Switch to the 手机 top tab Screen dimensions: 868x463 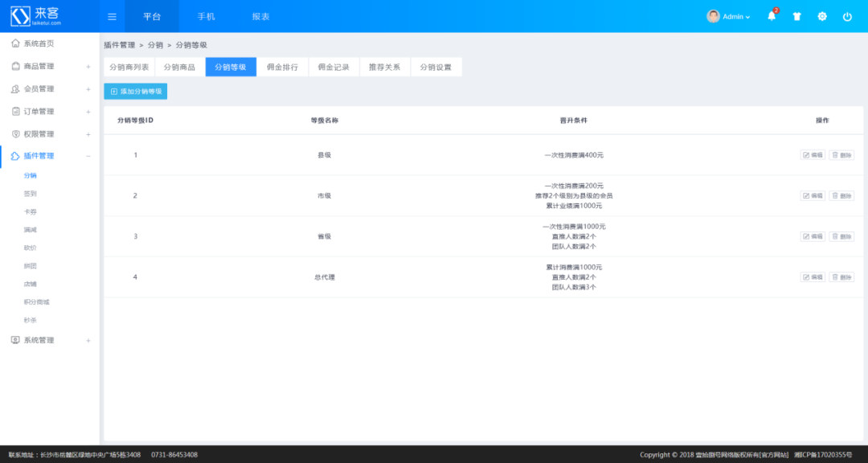point(206,17)
